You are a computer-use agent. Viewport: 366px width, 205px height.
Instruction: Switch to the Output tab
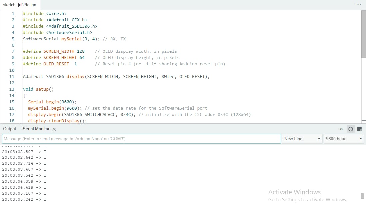coord(10,129)
